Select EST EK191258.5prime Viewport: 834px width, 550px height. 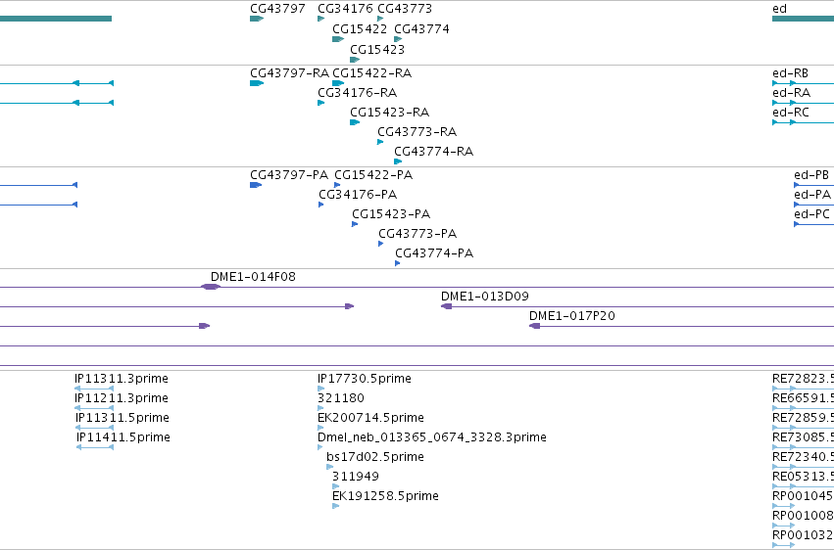[x=385, y=496]
